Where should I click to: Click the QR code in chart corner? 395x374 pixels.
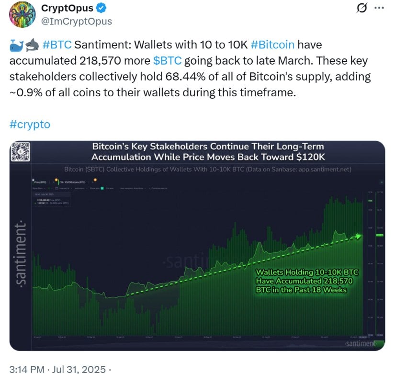tap(21, 151)
